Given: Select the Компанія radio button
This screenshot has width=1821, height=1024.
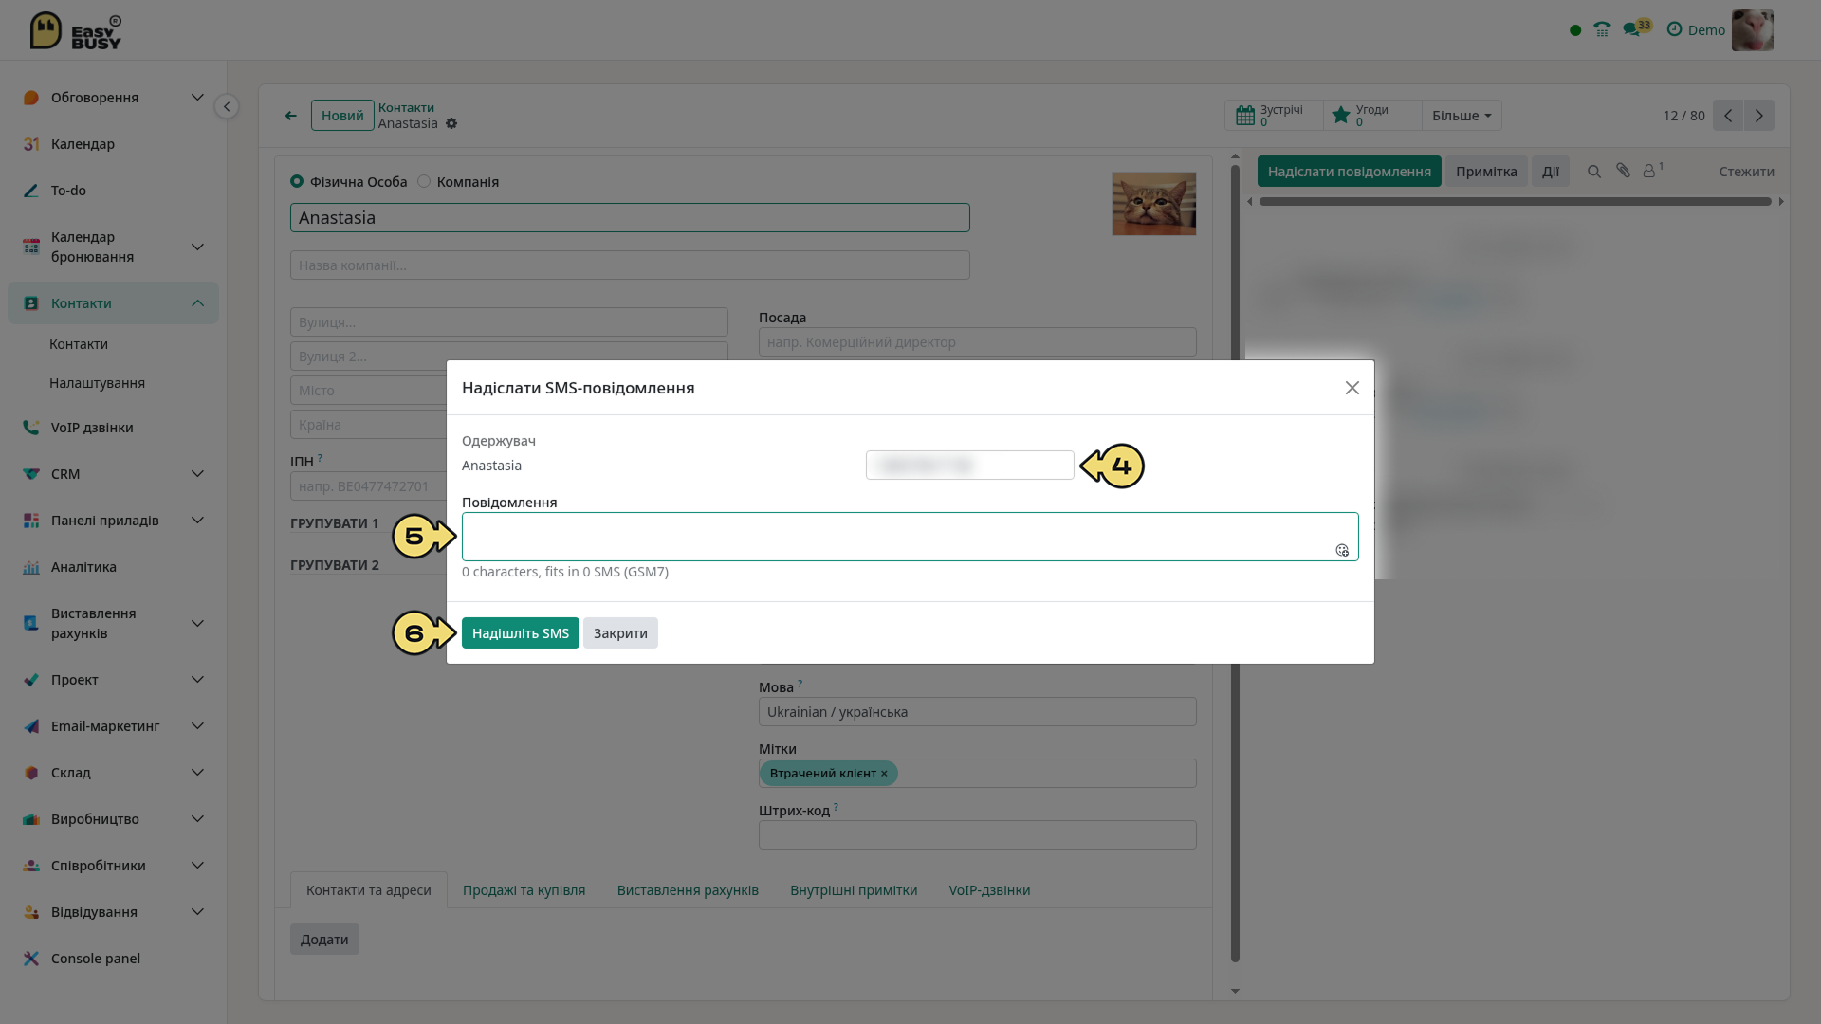Looking at the screenshot, I should click(424, 181).
